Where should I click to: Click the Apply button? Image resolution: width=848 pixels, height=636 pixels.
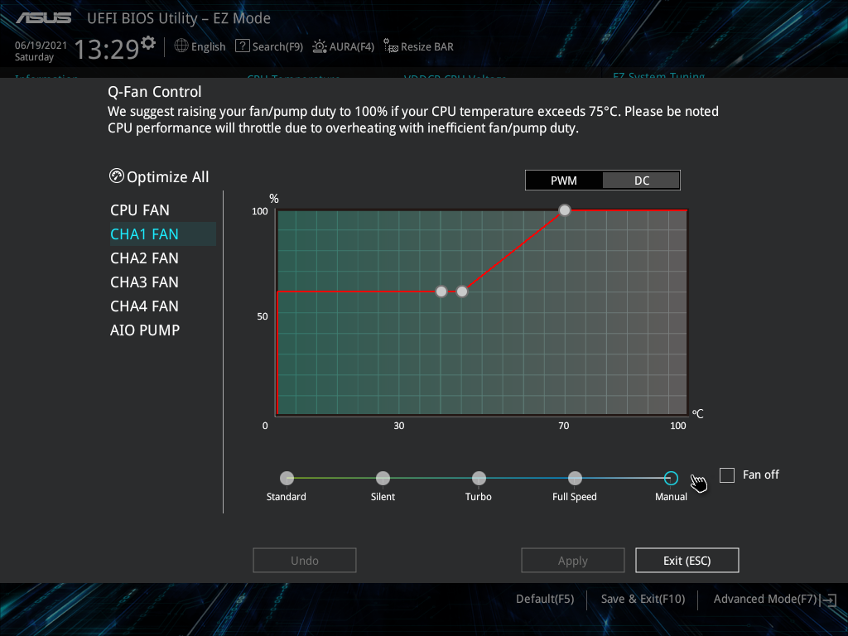pyautogui.click(x=572, y=560)
